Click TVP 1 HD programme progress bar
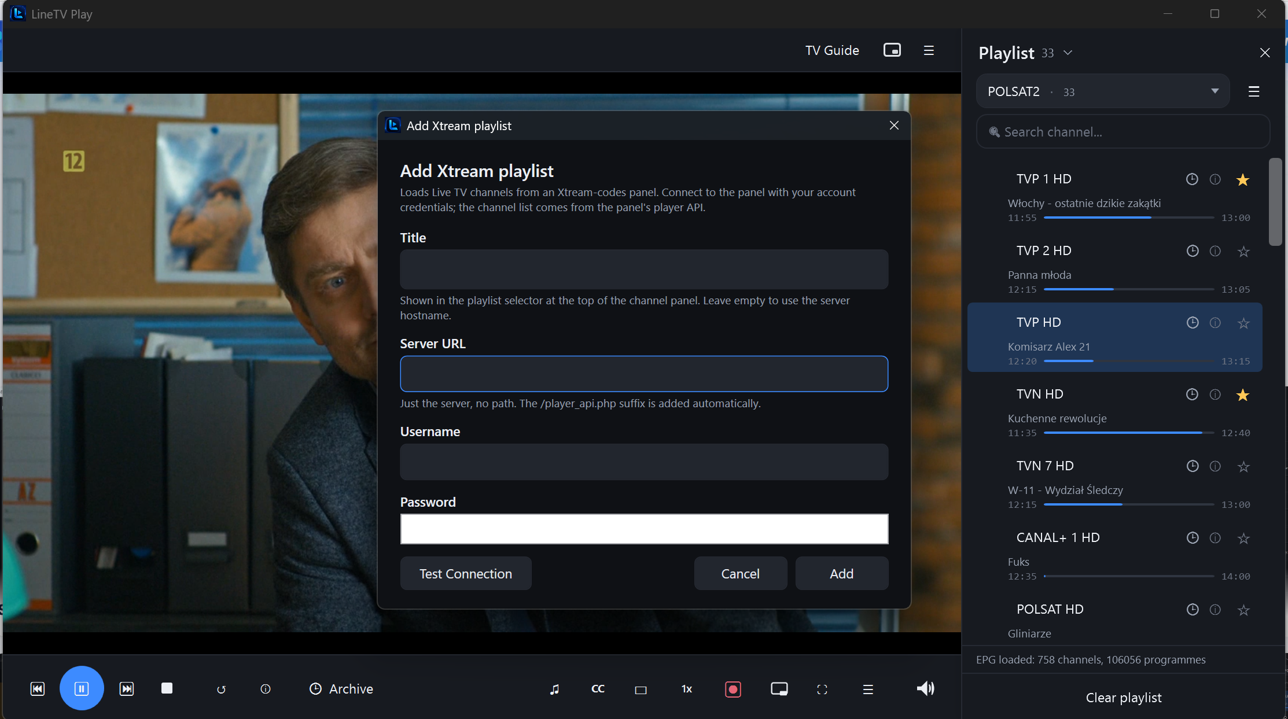This screenshot has width=1288, height=719. (1128, 217)
